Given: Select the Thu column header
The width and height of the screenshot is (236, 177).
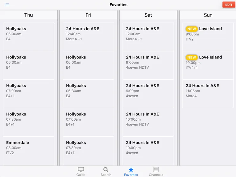Looking at the screenshot, I should coord(29,15).
